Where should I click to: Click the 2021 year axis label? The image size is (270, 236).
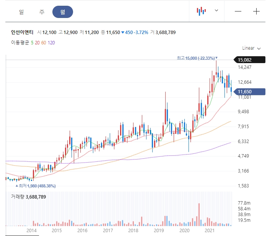[210, 231]
